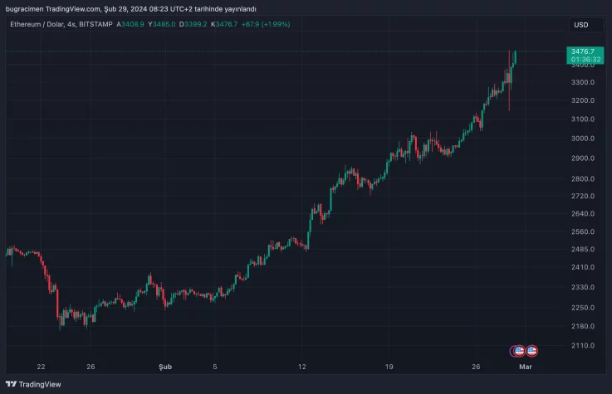Click the high value Y3485.0 in legend

[x=162, y=24]
